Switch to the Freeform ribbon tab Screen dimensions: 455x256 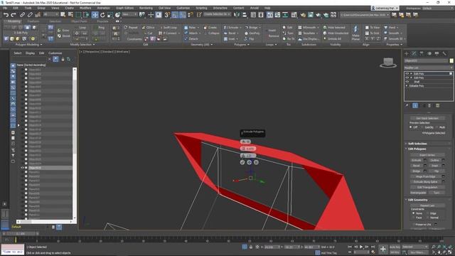click(33, 21)
